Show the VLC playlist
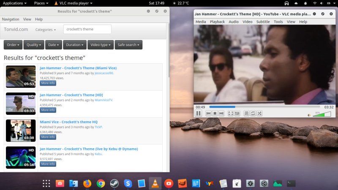This screenshot has height=190, width=338. tap(247, 114)
